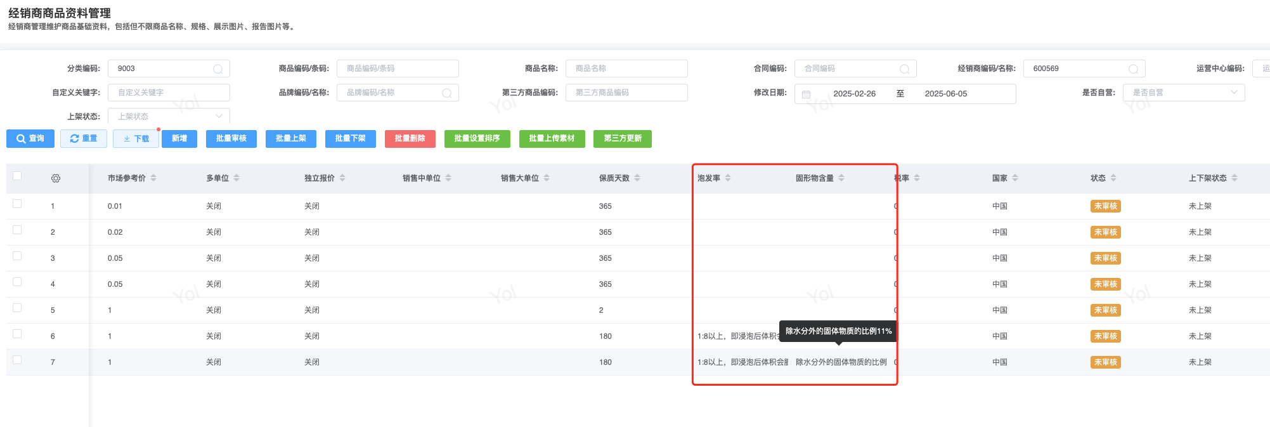Click the end date 2025-06-05

pos(946,94)
